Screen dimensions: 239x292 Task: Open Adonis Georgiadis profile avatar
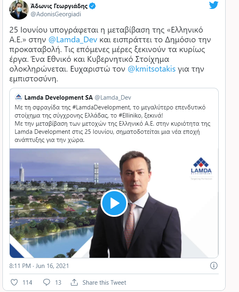[19, 9]
